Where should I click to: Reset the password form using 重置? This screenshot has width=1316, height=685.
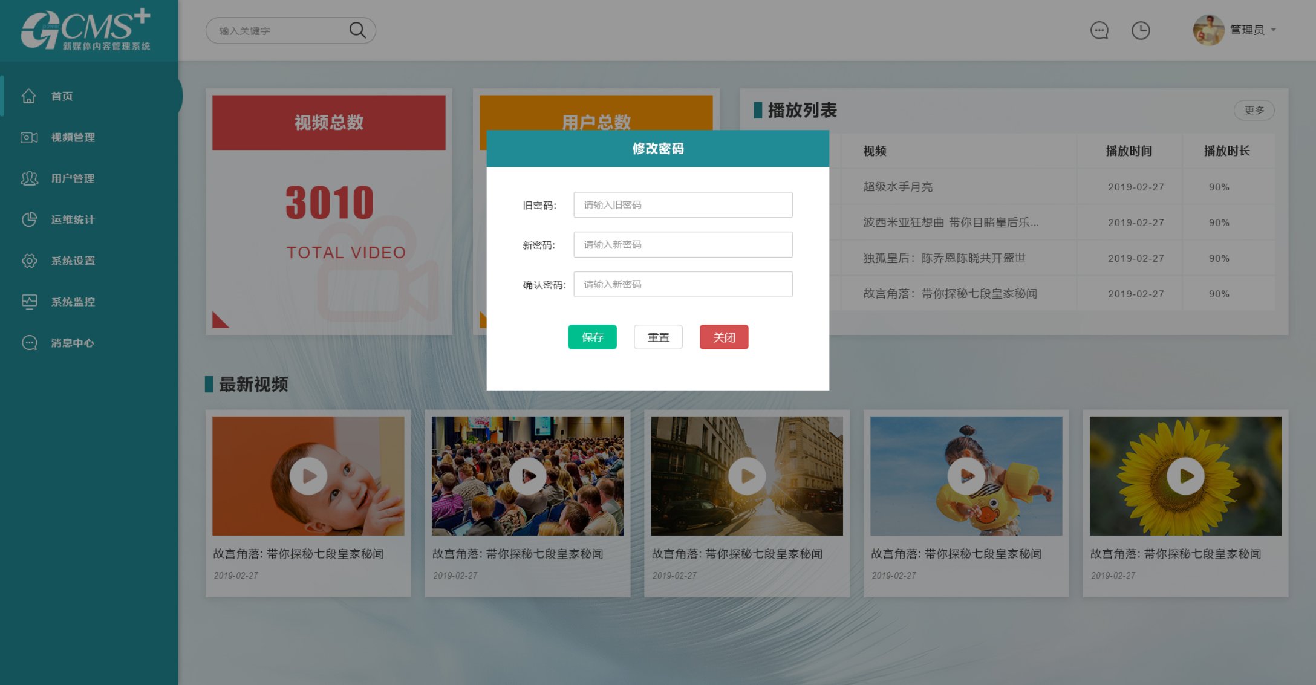tap(658, 337)
